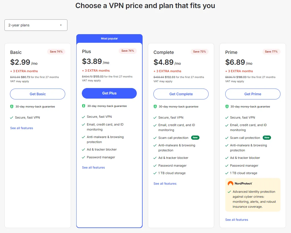Click New badge beside Prime's Scam call protection
The height and width of the screenshot is (233, 291).
coord(267,138)
